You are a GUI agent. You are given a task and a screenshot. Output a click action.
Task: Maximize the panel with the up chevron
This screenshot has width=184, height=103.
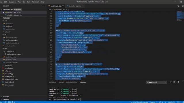[x=183, y=82]
